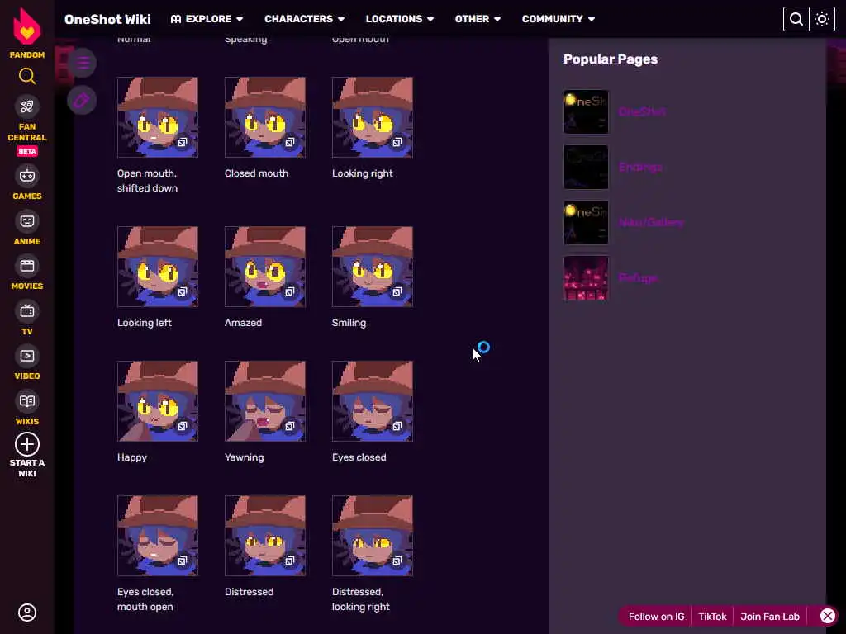Open the Anime face icon
The height and width of the screenshot is (634, 846).
pyautogui.click(x=27, y=221)
